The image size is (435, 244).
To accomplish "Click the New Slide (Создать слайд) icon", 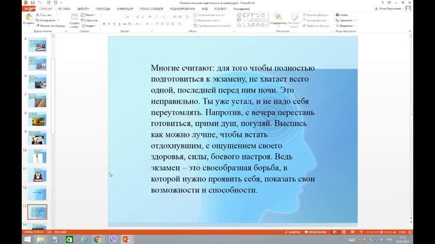I will coord(74,17).
